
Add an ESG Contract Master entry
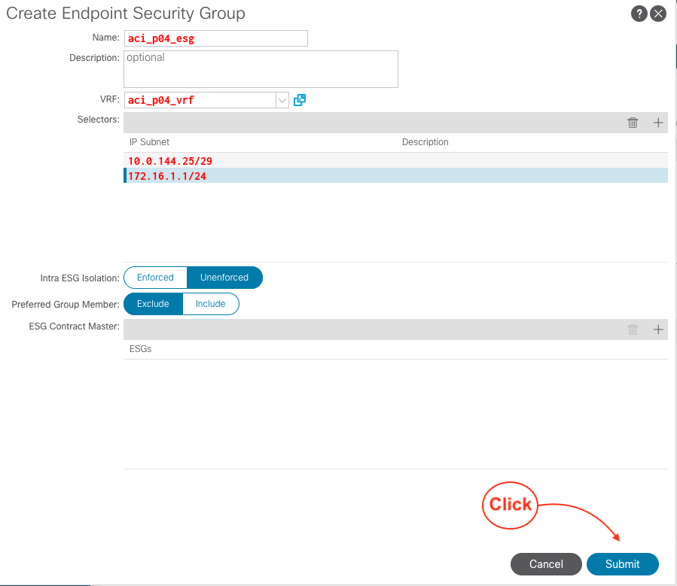(658, 329)
